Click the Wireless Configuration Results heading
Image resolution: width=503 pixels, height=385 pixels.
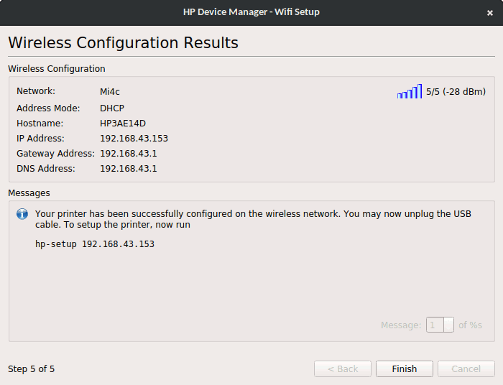(x=123, y=42)
